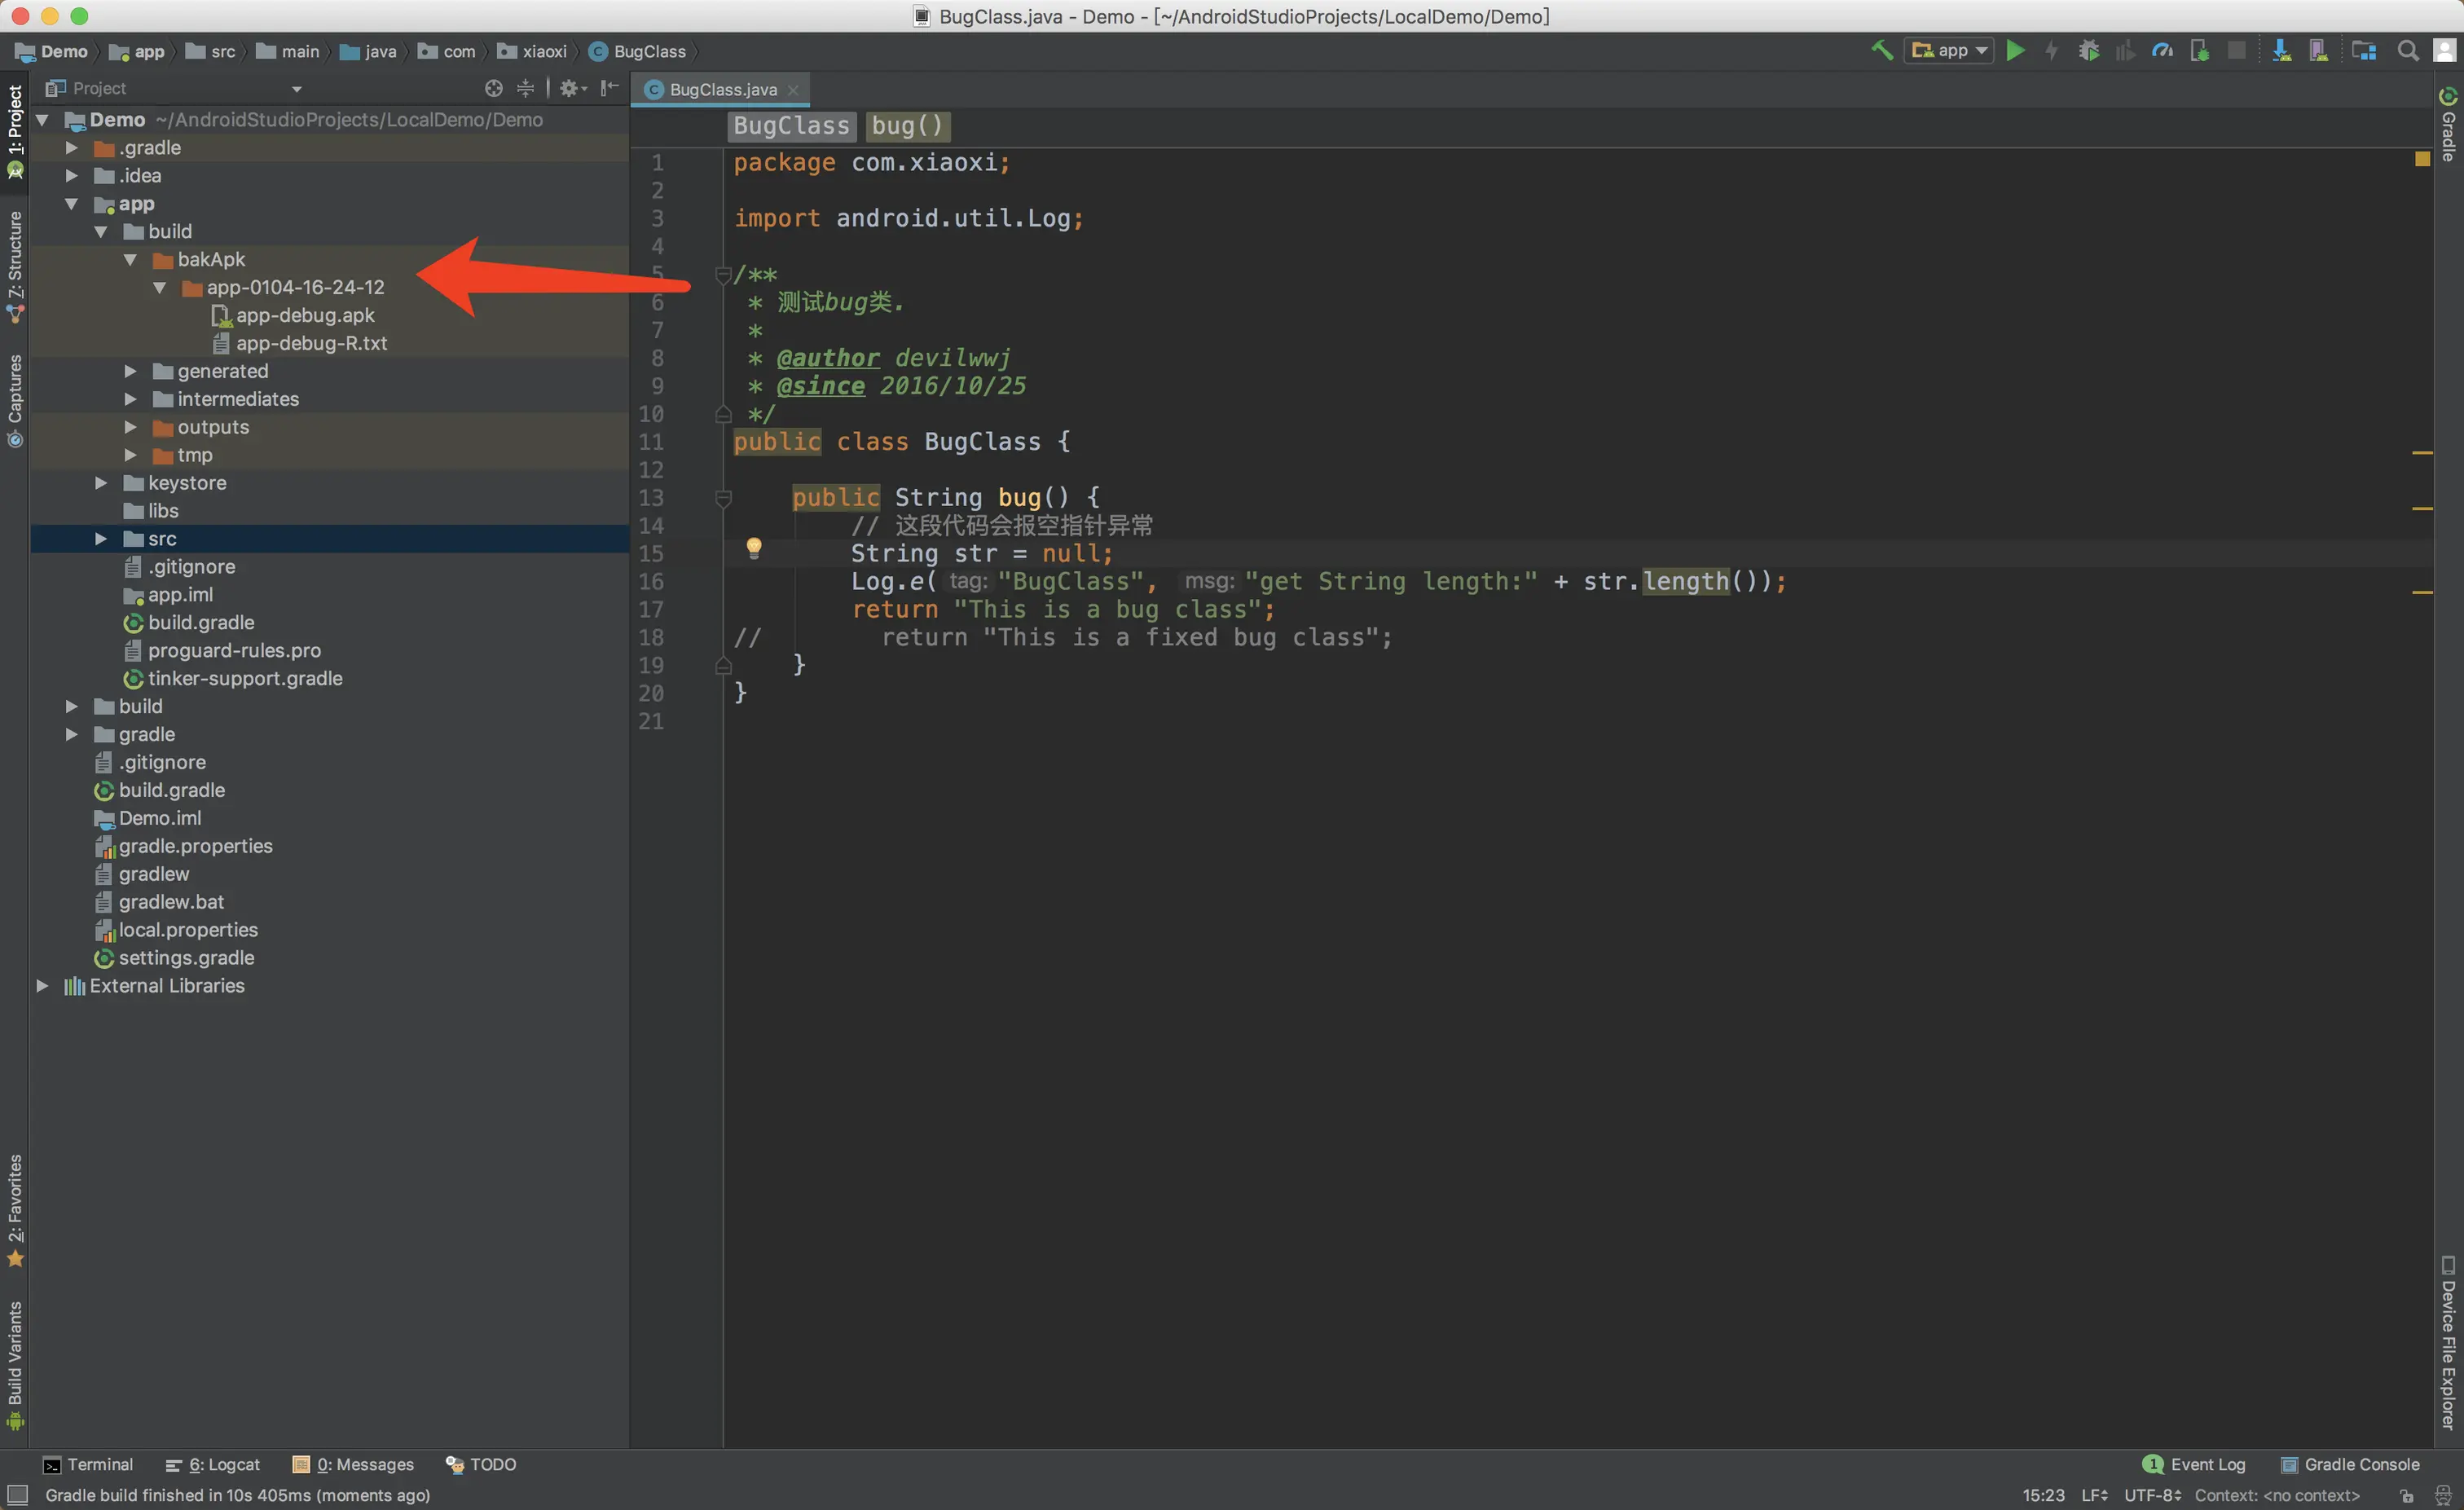Open the Structure side tab

pyautogui.click(x=15, y=267)
